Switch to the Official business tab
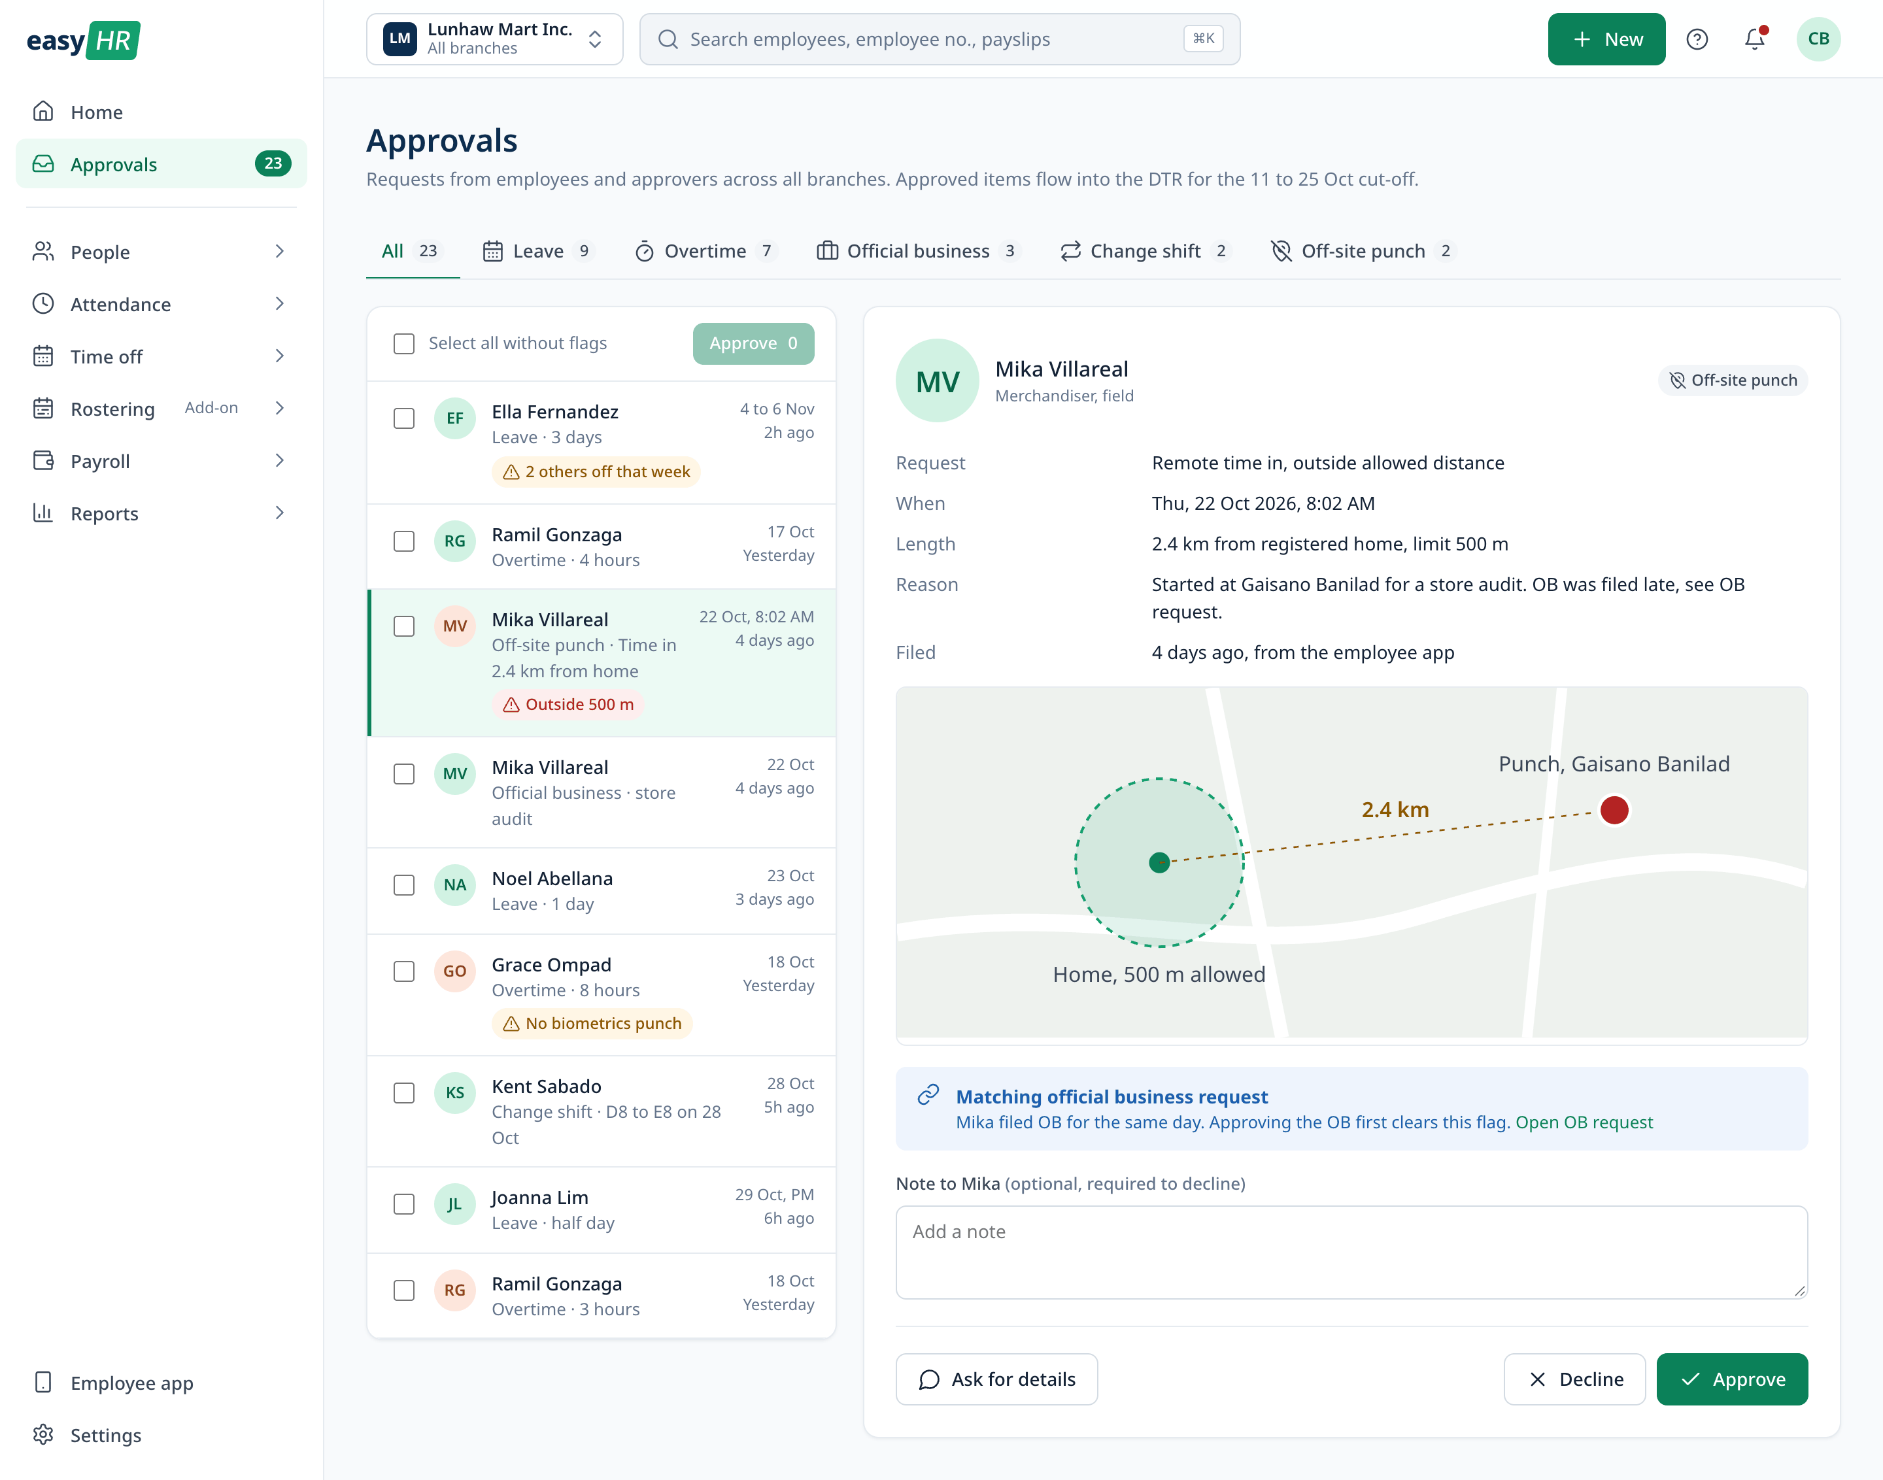1883x1480 pixels. (918, 251)
